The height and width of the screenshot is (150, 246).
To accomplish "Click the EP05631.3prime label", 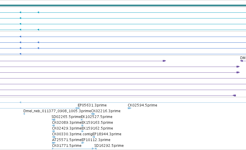I will click(92, 105).
